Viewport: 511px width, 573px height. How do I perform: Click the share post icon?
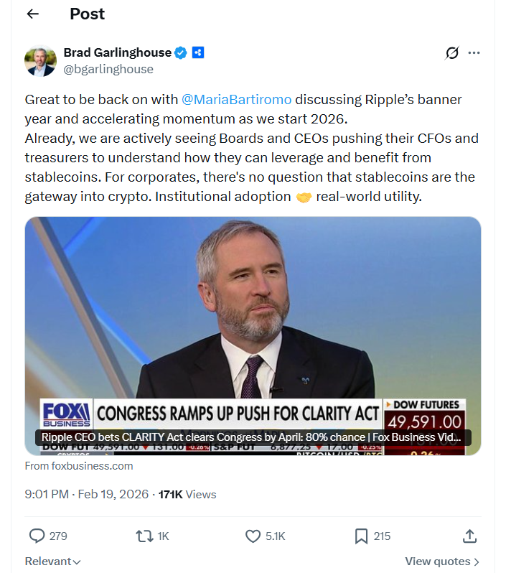pos(469,536)
